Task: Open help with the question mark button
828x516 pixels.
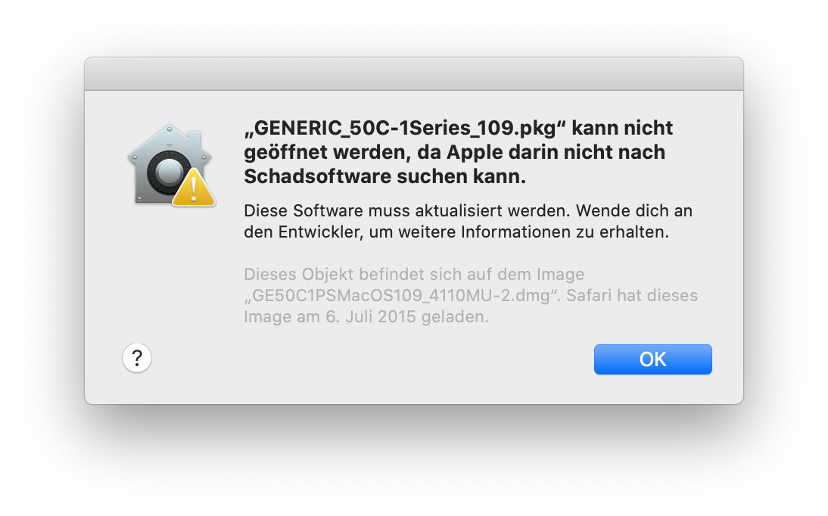Action: (x=137, y=358)
